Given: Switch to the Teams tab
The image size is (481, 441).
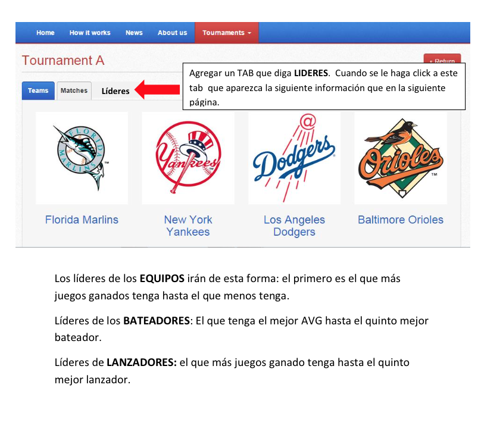Looking at the screenshot, I should click(x=38, y=90).
